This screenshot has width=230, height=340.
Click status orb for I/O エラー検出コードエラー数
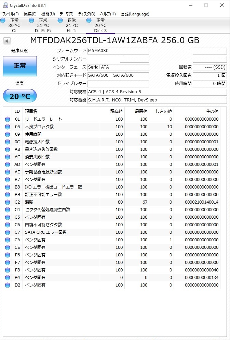coord(8,187)
